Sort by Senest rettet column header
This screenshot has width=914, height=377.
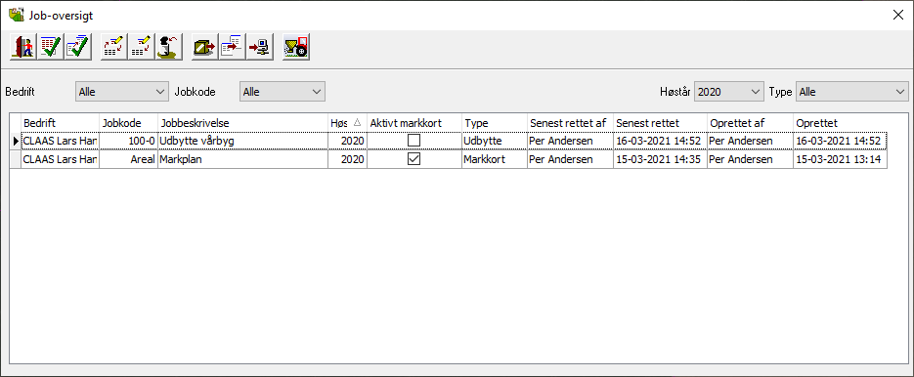(660, 123)
